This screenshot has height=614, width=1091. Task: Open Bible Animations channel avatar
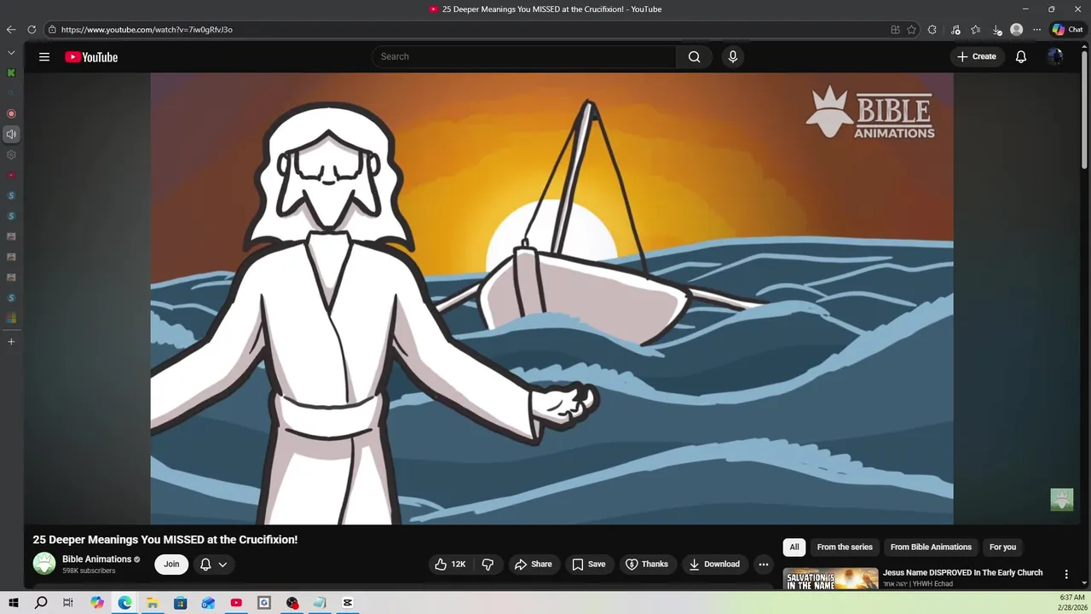pyautogui.click(x=44, y=564)
